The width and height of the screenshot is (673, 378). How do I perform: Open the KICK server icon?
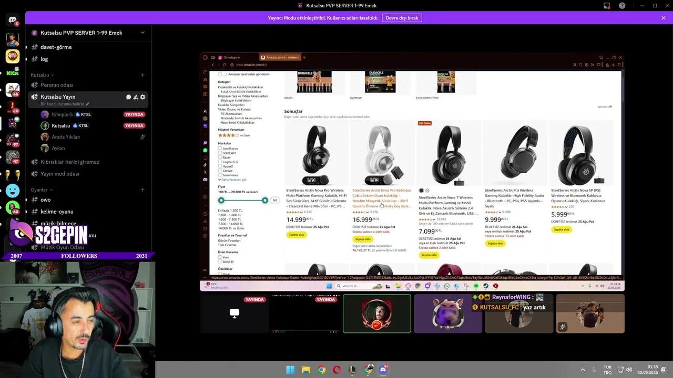[x=13, y=73]
